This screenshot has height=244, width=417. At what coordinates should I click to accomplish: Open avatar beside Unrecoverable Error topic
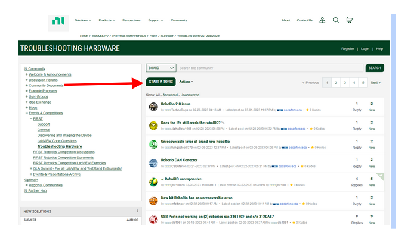[153, 144]
